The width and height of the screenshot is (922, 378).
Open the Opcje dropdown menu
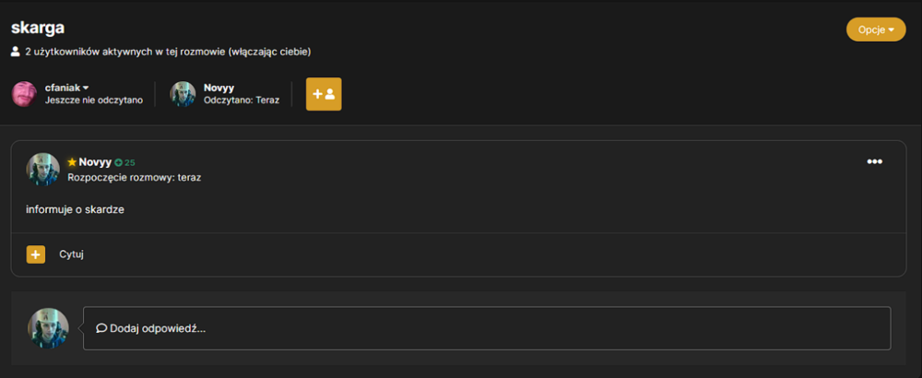point(876,30)
